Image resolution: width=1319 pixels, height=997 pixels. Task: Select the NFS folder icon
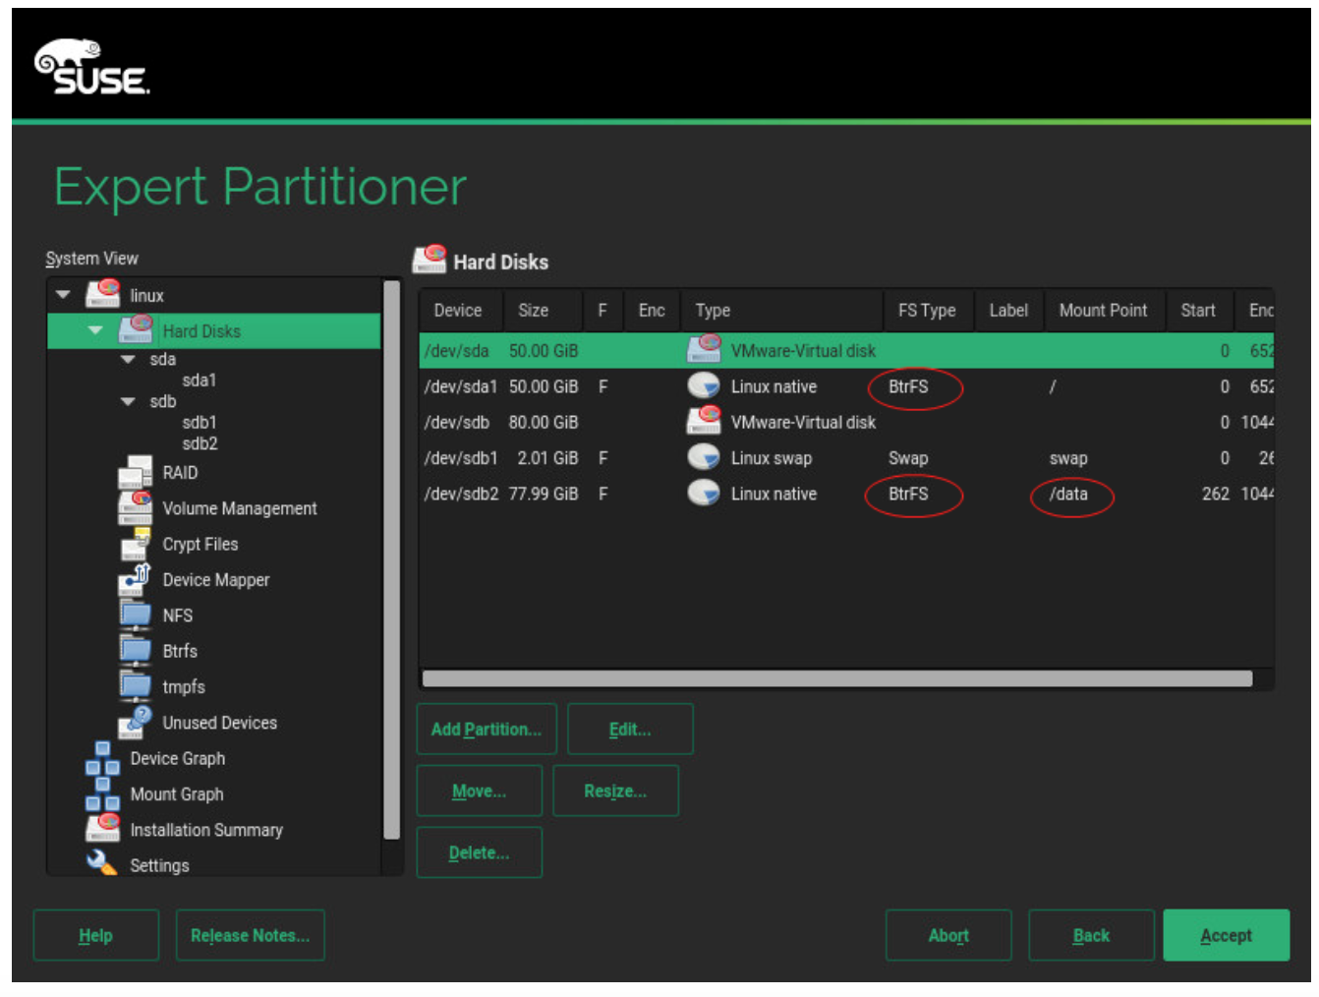[135, 616]
